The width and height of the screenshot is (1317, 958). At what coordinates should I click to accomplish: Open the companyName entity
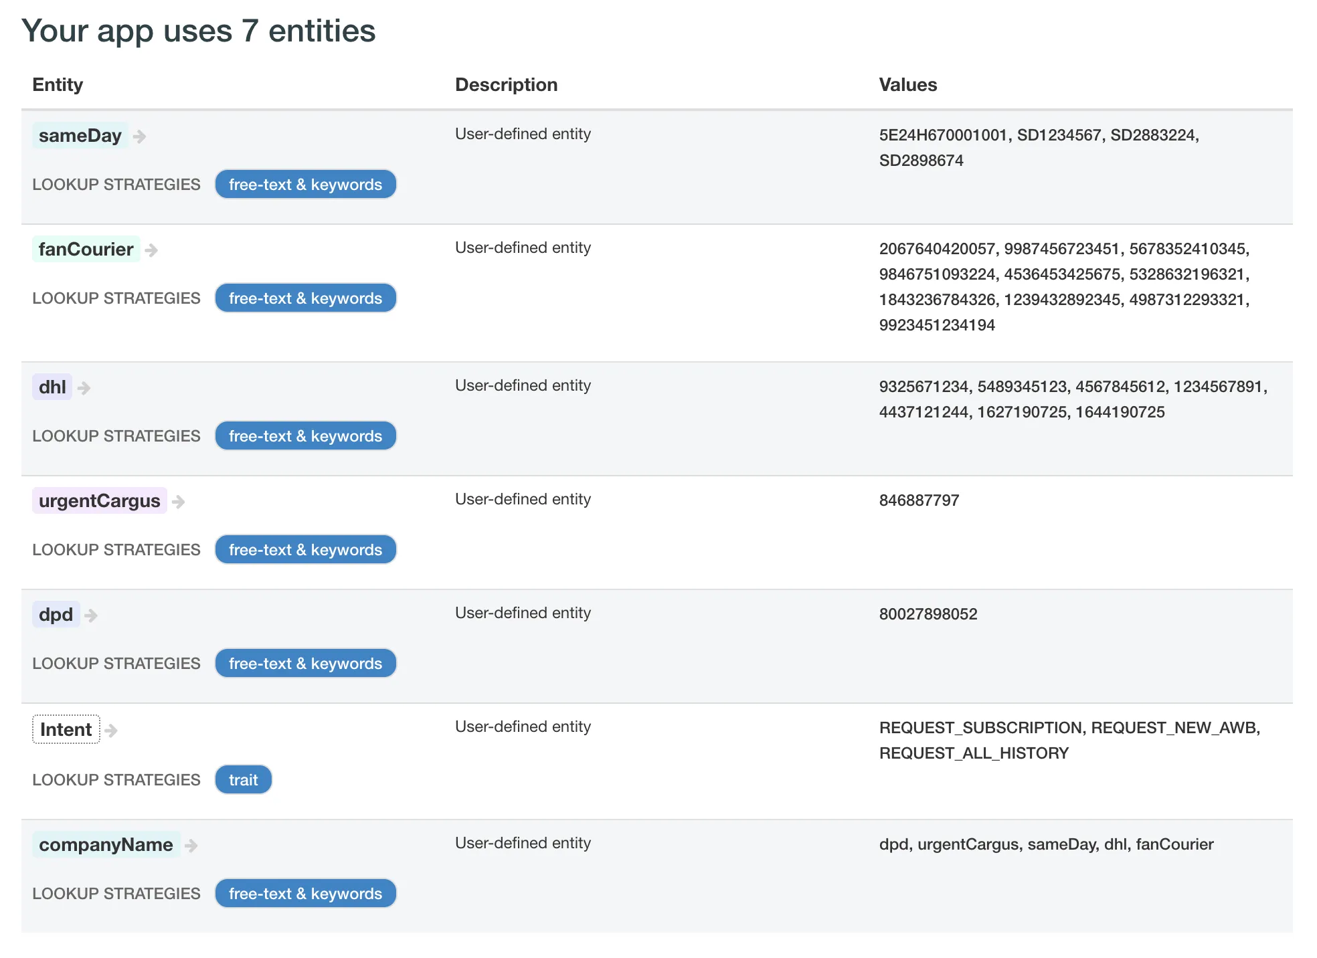pyautogui.click(x=106, y=845)
